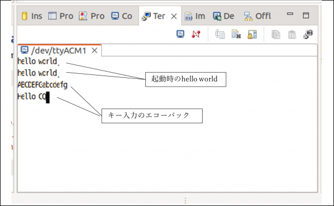Viewport: 334px width, 206px height.
Task: Click the clear terminal document icon
Action: [x=236, y=34]
